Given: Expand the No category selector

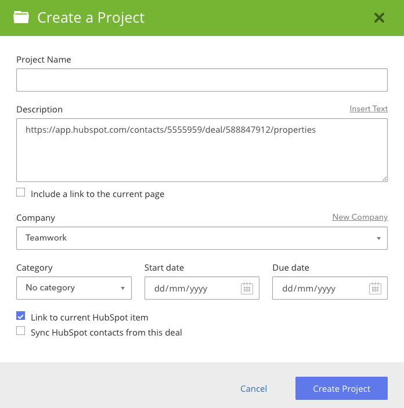Looking at the screenshot, I should coord(74,288).
